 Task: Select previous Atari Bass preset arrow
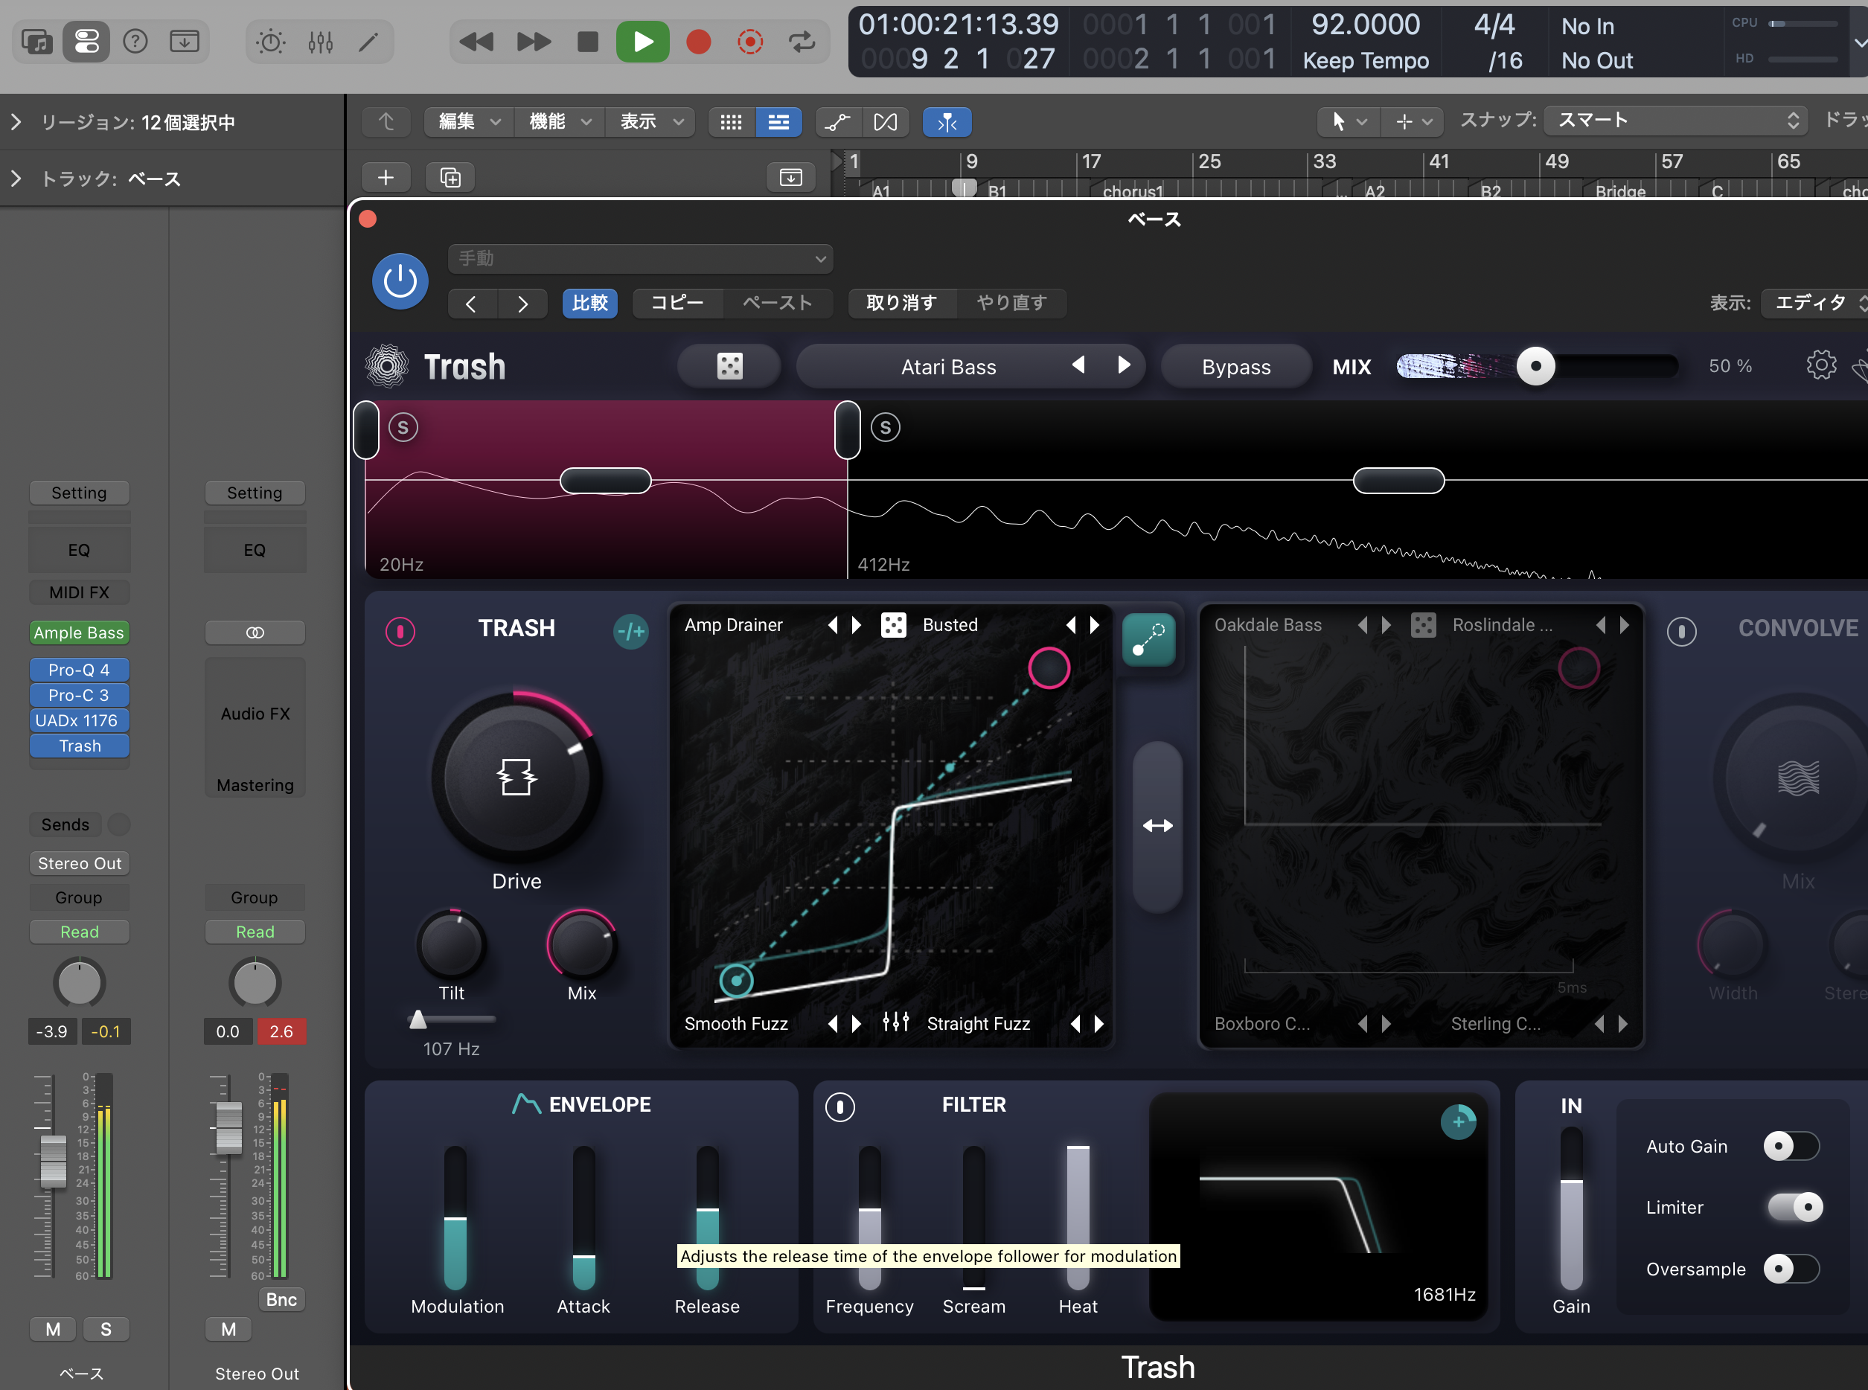pos(1078,365)
